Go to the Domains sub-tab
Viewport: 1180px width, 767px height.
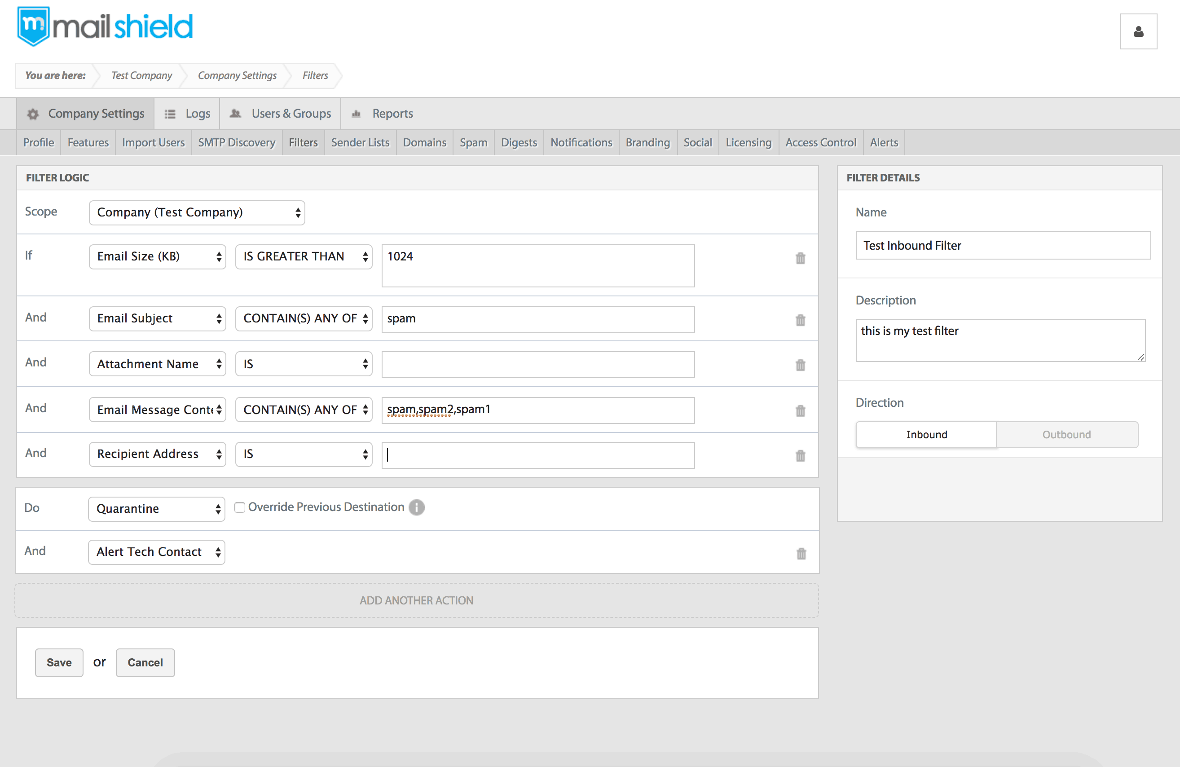coord(424,142)
